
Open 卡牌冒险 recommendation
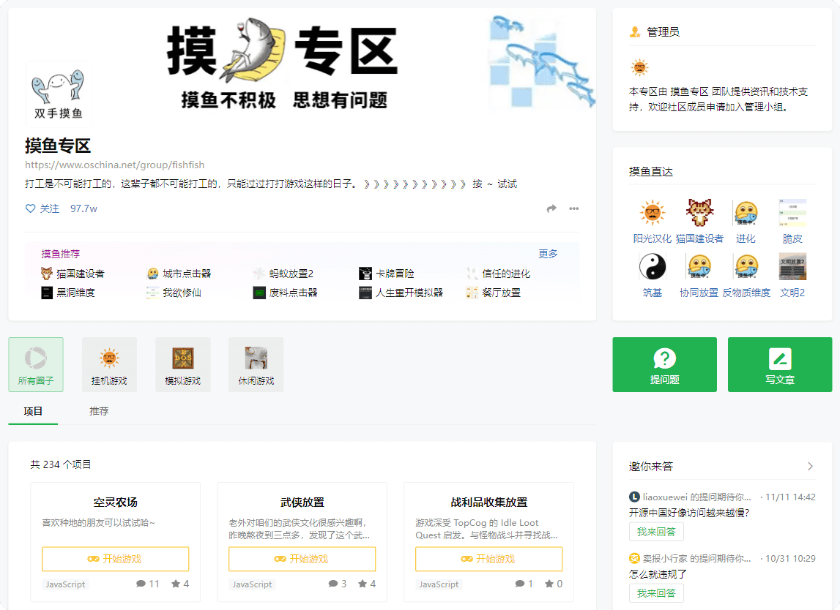(386, 274)
